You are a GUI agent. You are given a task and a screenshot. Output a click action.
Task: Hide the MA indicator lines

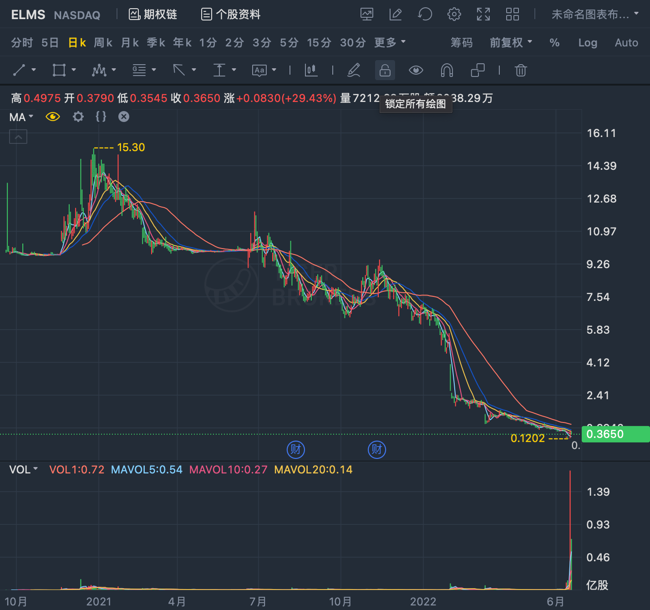(53, 117)
